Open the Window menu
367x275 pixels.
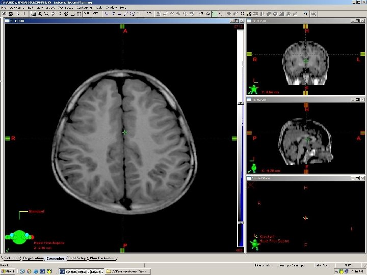pos(111,8)
